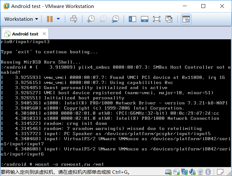Image resolution: width=232 pixels, height=176 pixels.
Task: Select the Android test tab
Action: (x=25, y=34)
